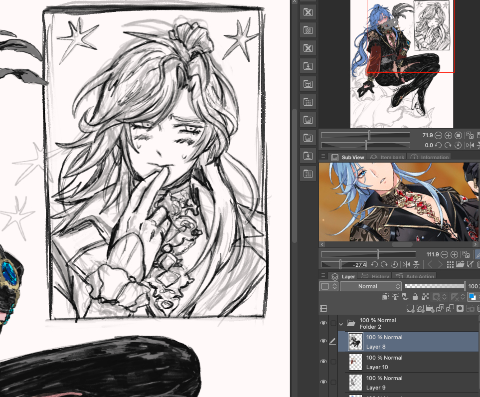Tick the checkbox beside Layer 9
Viewport: 480px width, 397px height.
333,382
